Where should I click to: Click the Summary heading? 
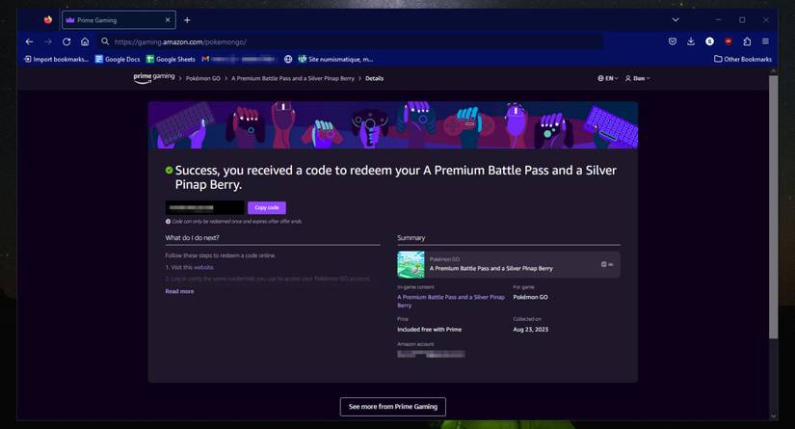pos(411,238)
